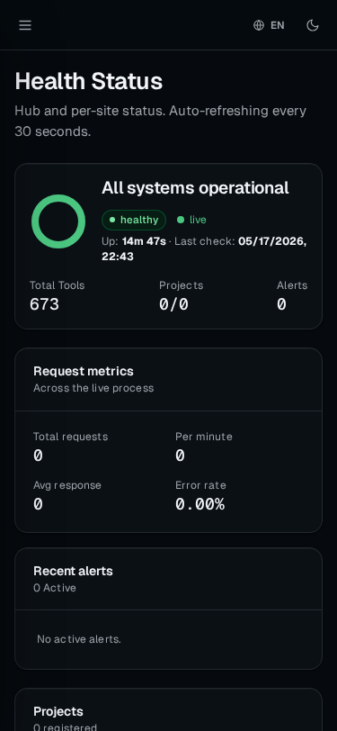Click the Request metrics card header
Viewport: 337px width, 731px height.
tap(169, 380)
